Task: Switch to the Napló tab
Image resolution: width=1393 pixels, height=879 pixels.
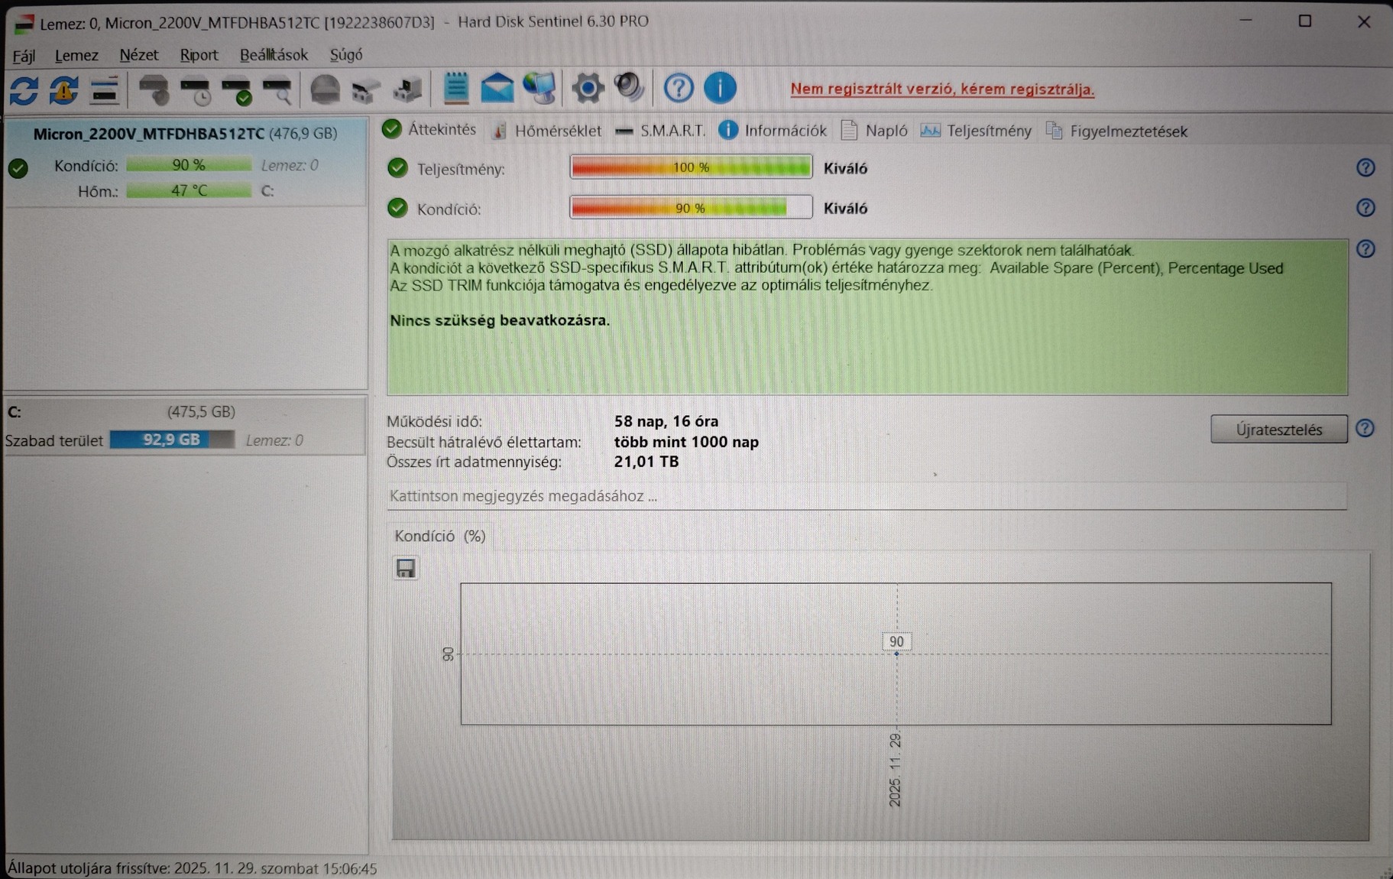Action: point(874,131)
